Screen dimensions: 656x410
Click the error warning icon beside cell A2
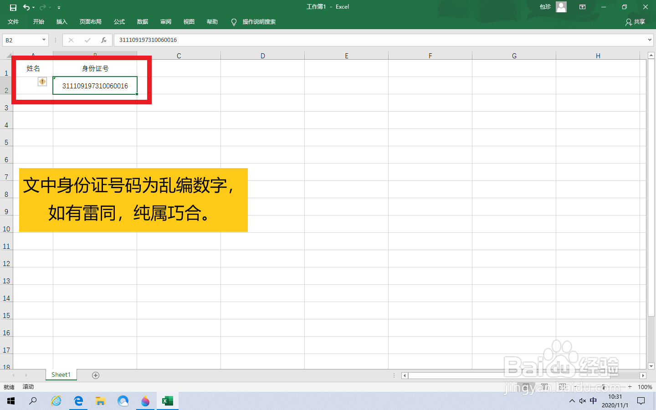tap(42, 82)
